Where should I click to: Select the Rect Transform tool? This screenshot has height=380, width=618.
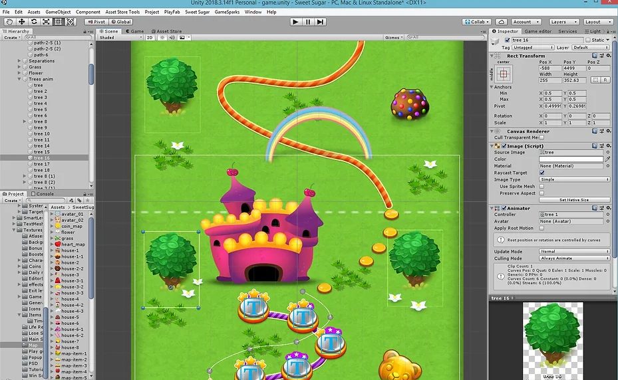point(59,21)
